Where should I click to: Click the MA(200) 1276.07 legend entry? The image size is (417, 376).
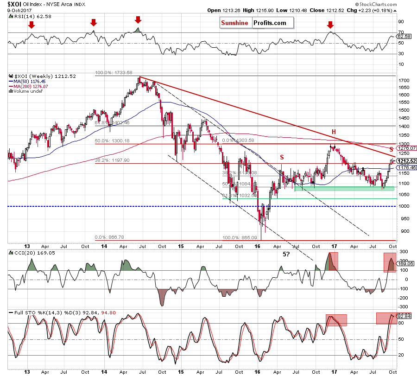click(28, 87)
